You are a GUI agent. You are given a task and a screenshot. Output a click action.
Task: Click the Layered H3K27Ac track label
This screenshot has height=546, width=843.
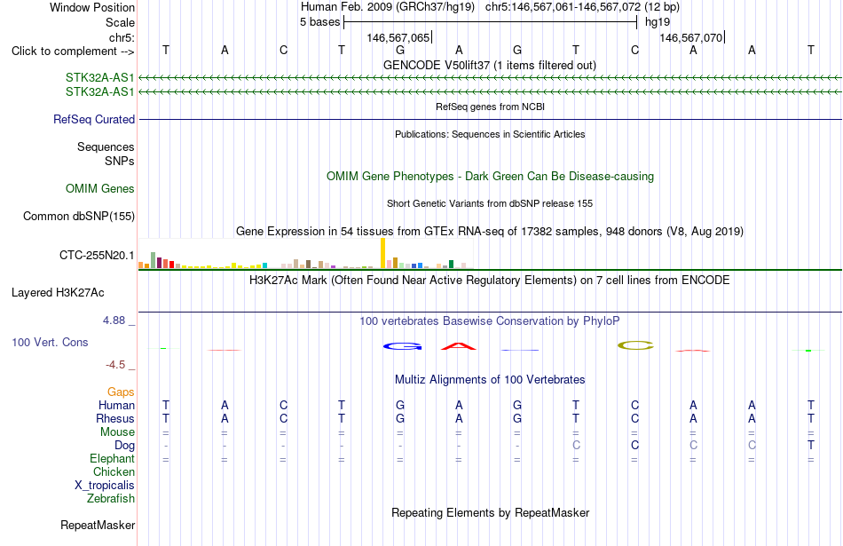(x=58, y=293)
